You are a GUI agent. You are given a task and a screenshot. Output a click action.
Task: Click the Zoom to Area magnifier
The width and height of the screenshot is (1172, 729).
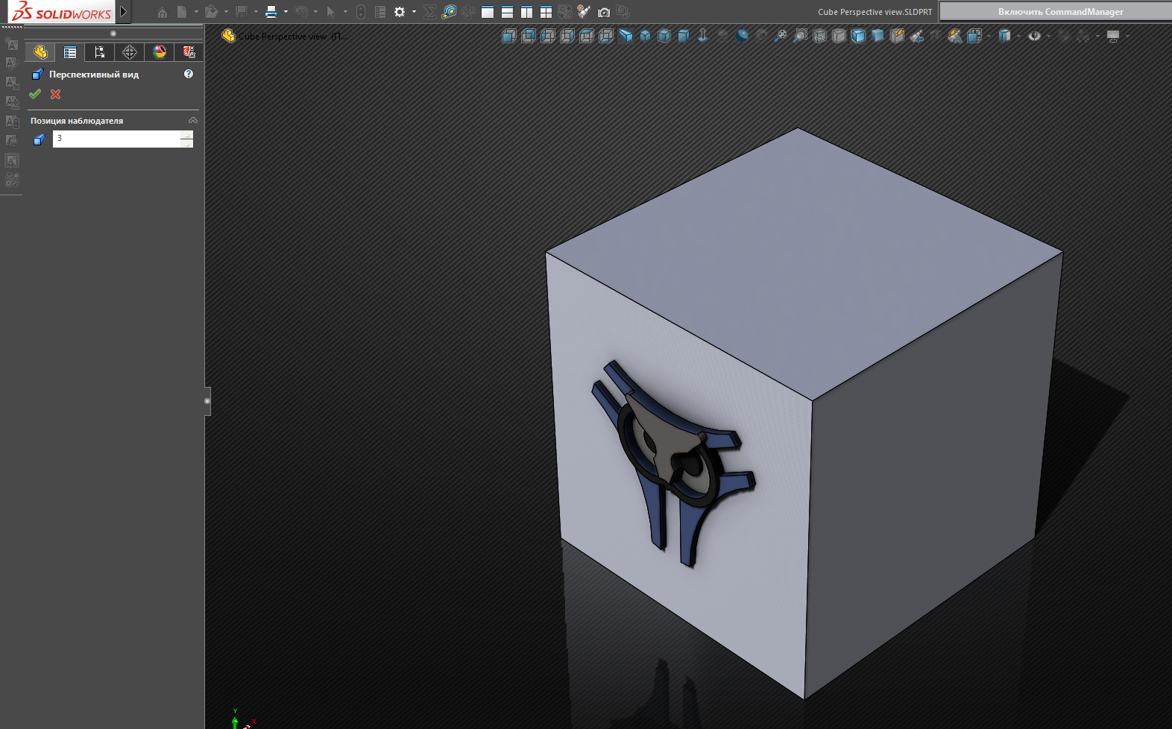[800, 36]
